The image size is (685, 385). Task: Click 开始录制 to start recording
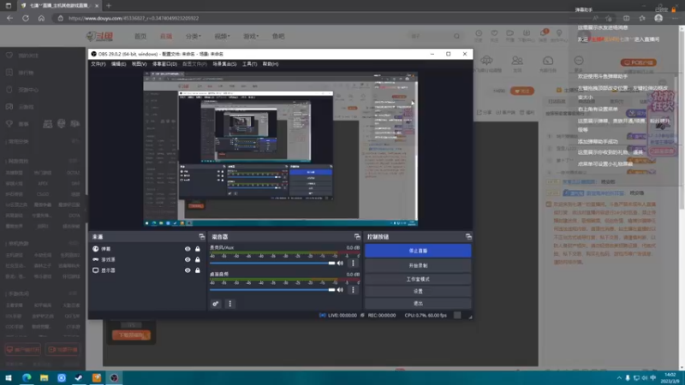(x=418, y=265)
